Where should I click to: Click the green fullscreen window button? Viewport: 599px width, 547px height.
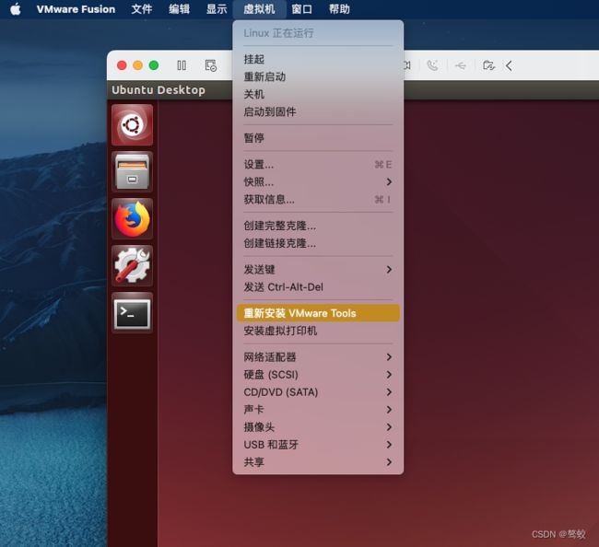(x=154, y=65)
